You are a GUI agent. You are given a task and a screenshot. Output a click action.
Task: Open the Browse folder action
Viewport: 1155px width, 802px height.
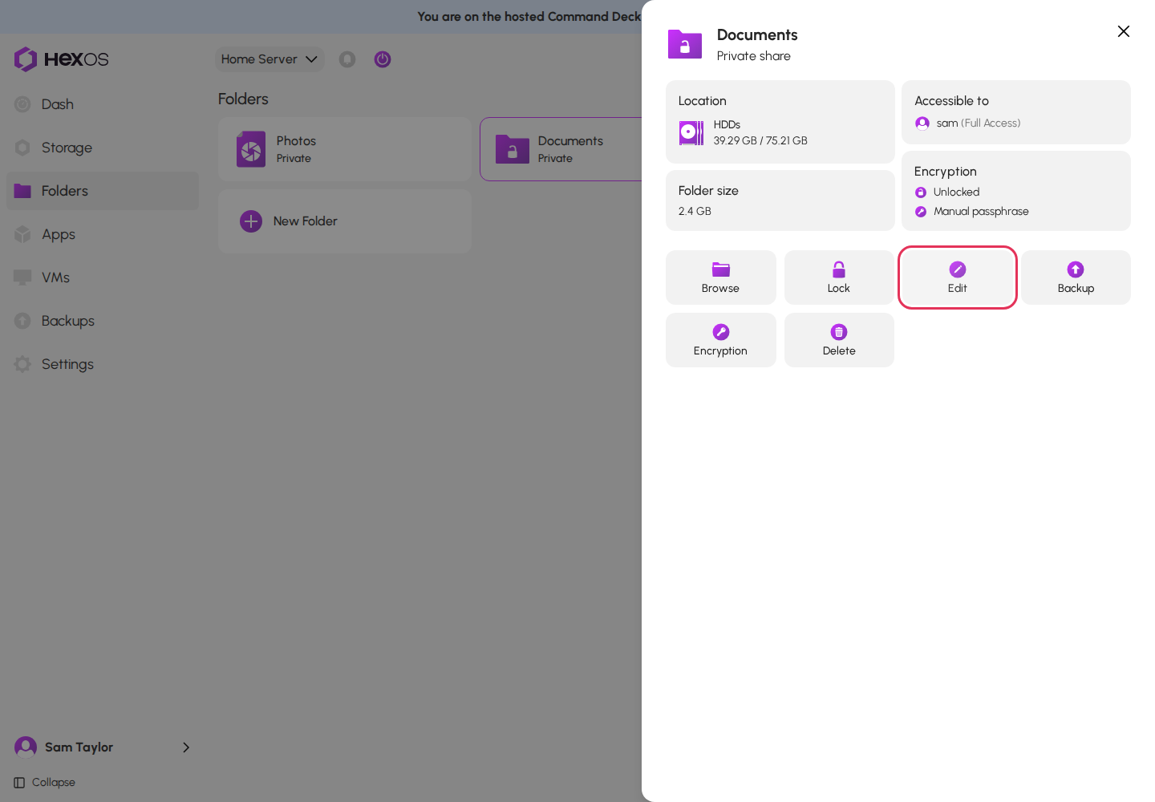coord(720,277)
